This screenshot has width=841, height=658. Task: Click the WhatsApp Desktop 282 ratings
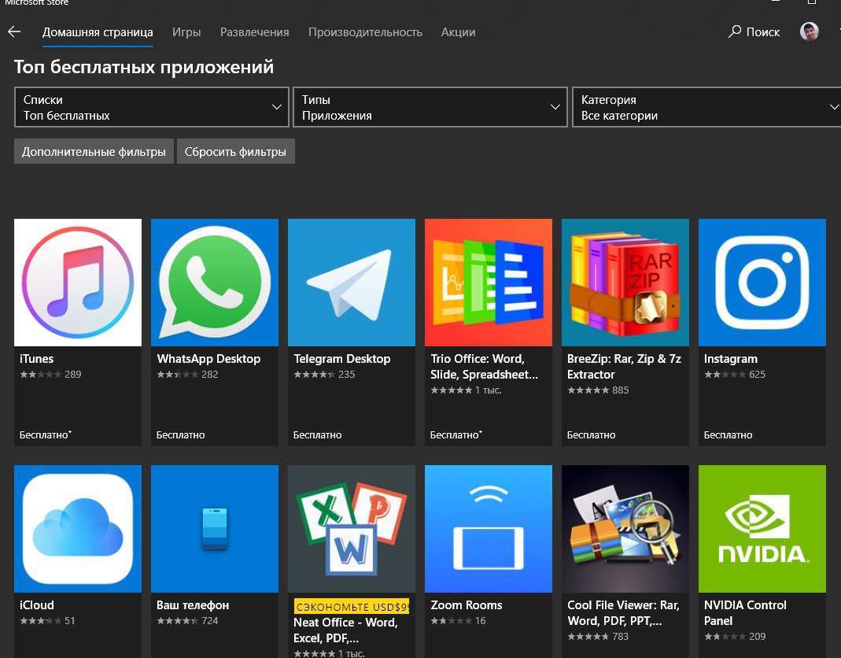[187, 375]
